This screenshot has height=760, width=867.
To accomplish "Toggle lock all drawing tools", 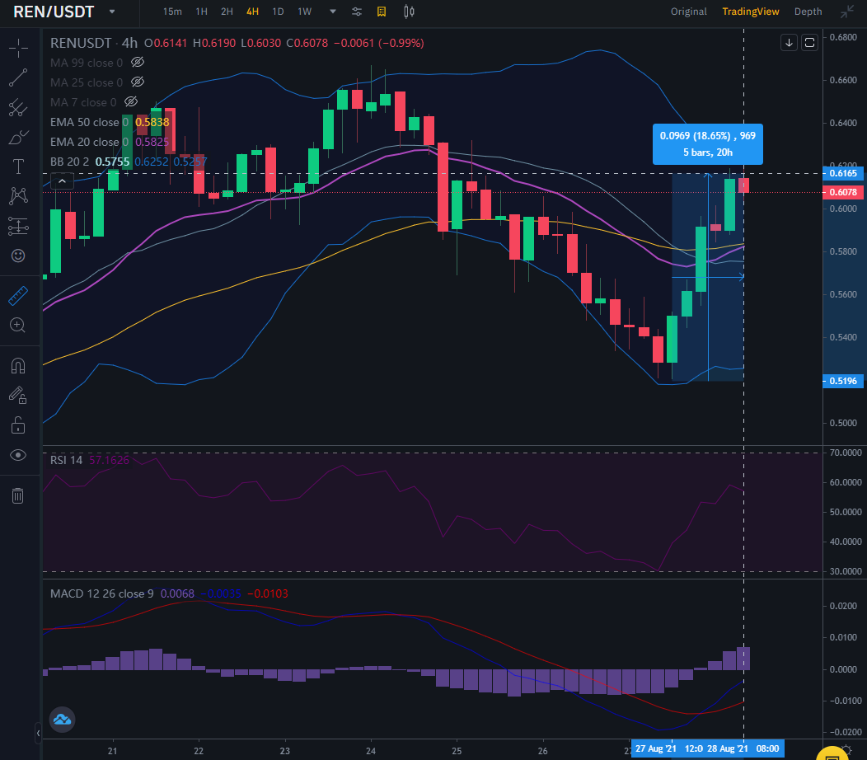I will (x=18, y=425).
